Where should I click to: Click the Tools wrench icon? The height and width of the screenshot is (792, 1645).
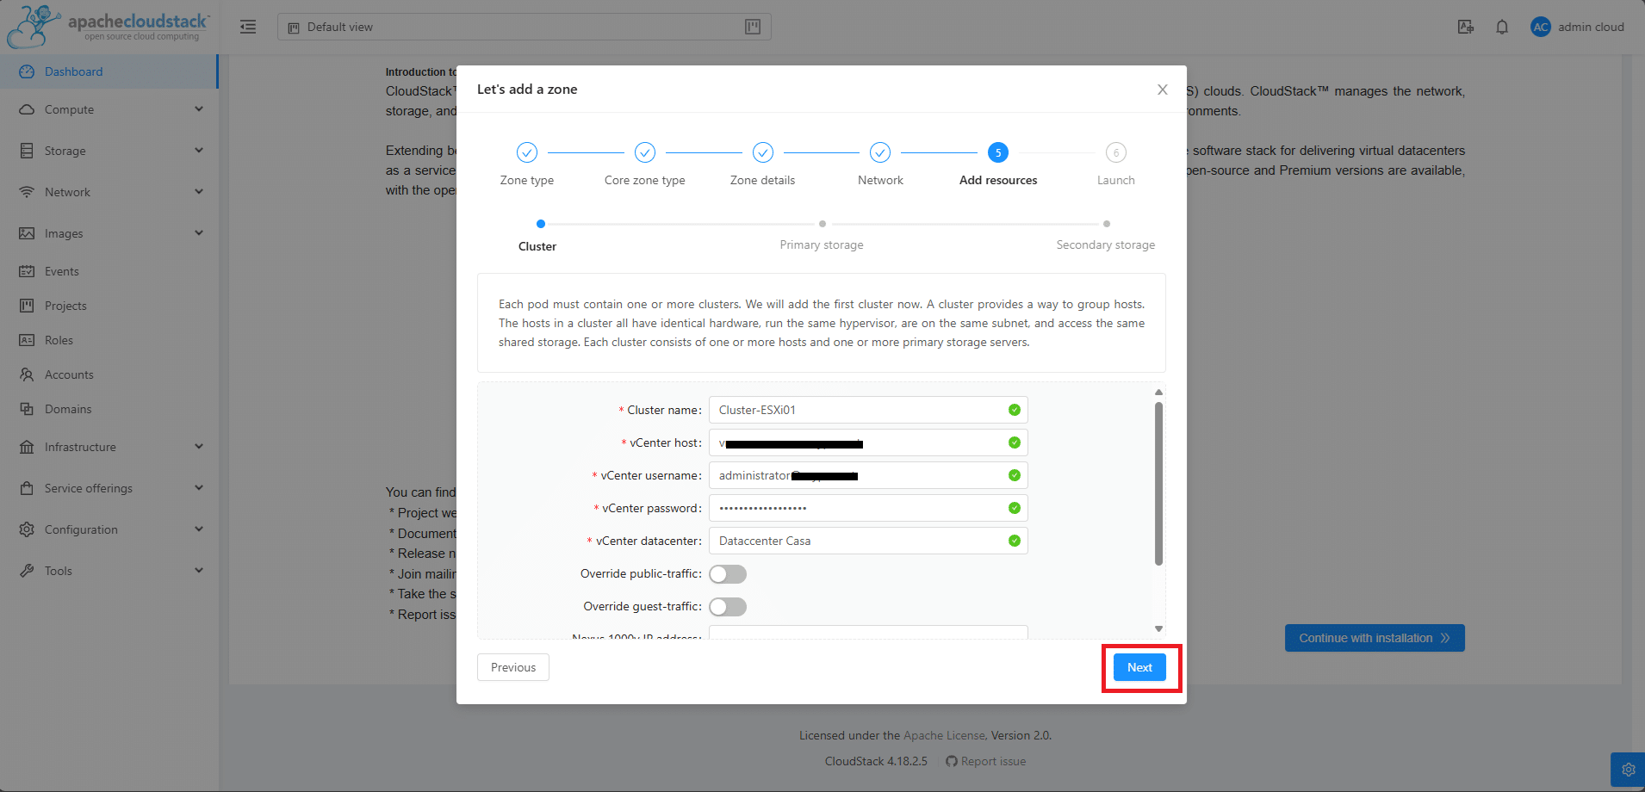(x=27, y=571)
